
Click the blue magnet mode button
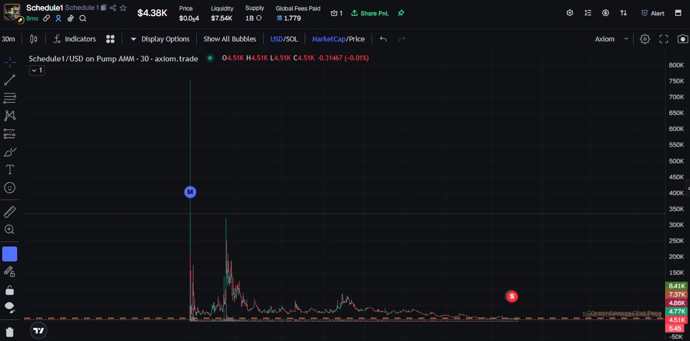(x=10, y=254)
